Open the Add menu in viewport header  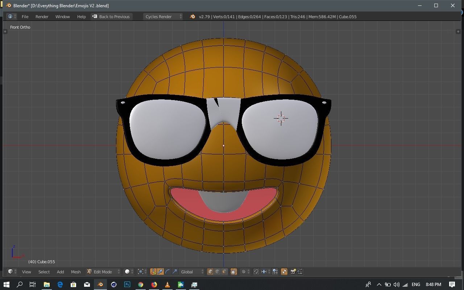click(x=60, y=272)
